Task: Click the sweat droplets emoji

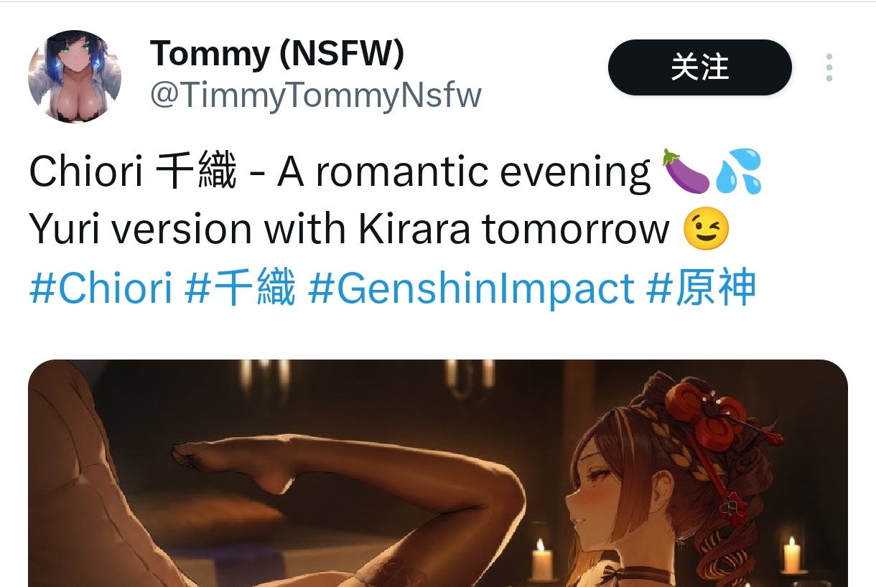Action: point(738,172)
